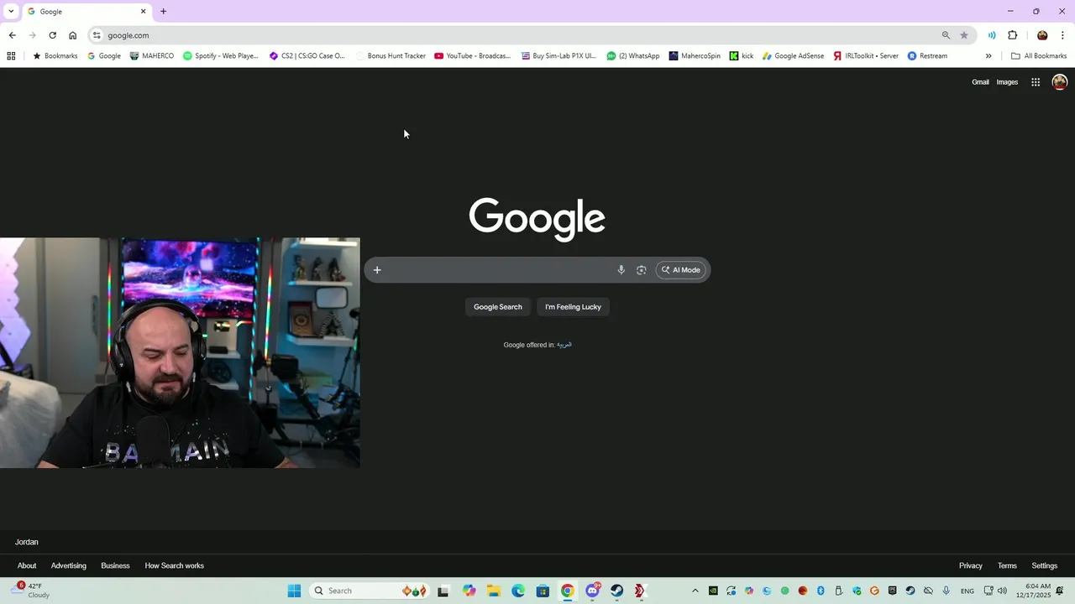The width and height of the screenshot is (1075, 604).
Task: Open the Spotify Web Player bookmark
Action: pos(221,56)
